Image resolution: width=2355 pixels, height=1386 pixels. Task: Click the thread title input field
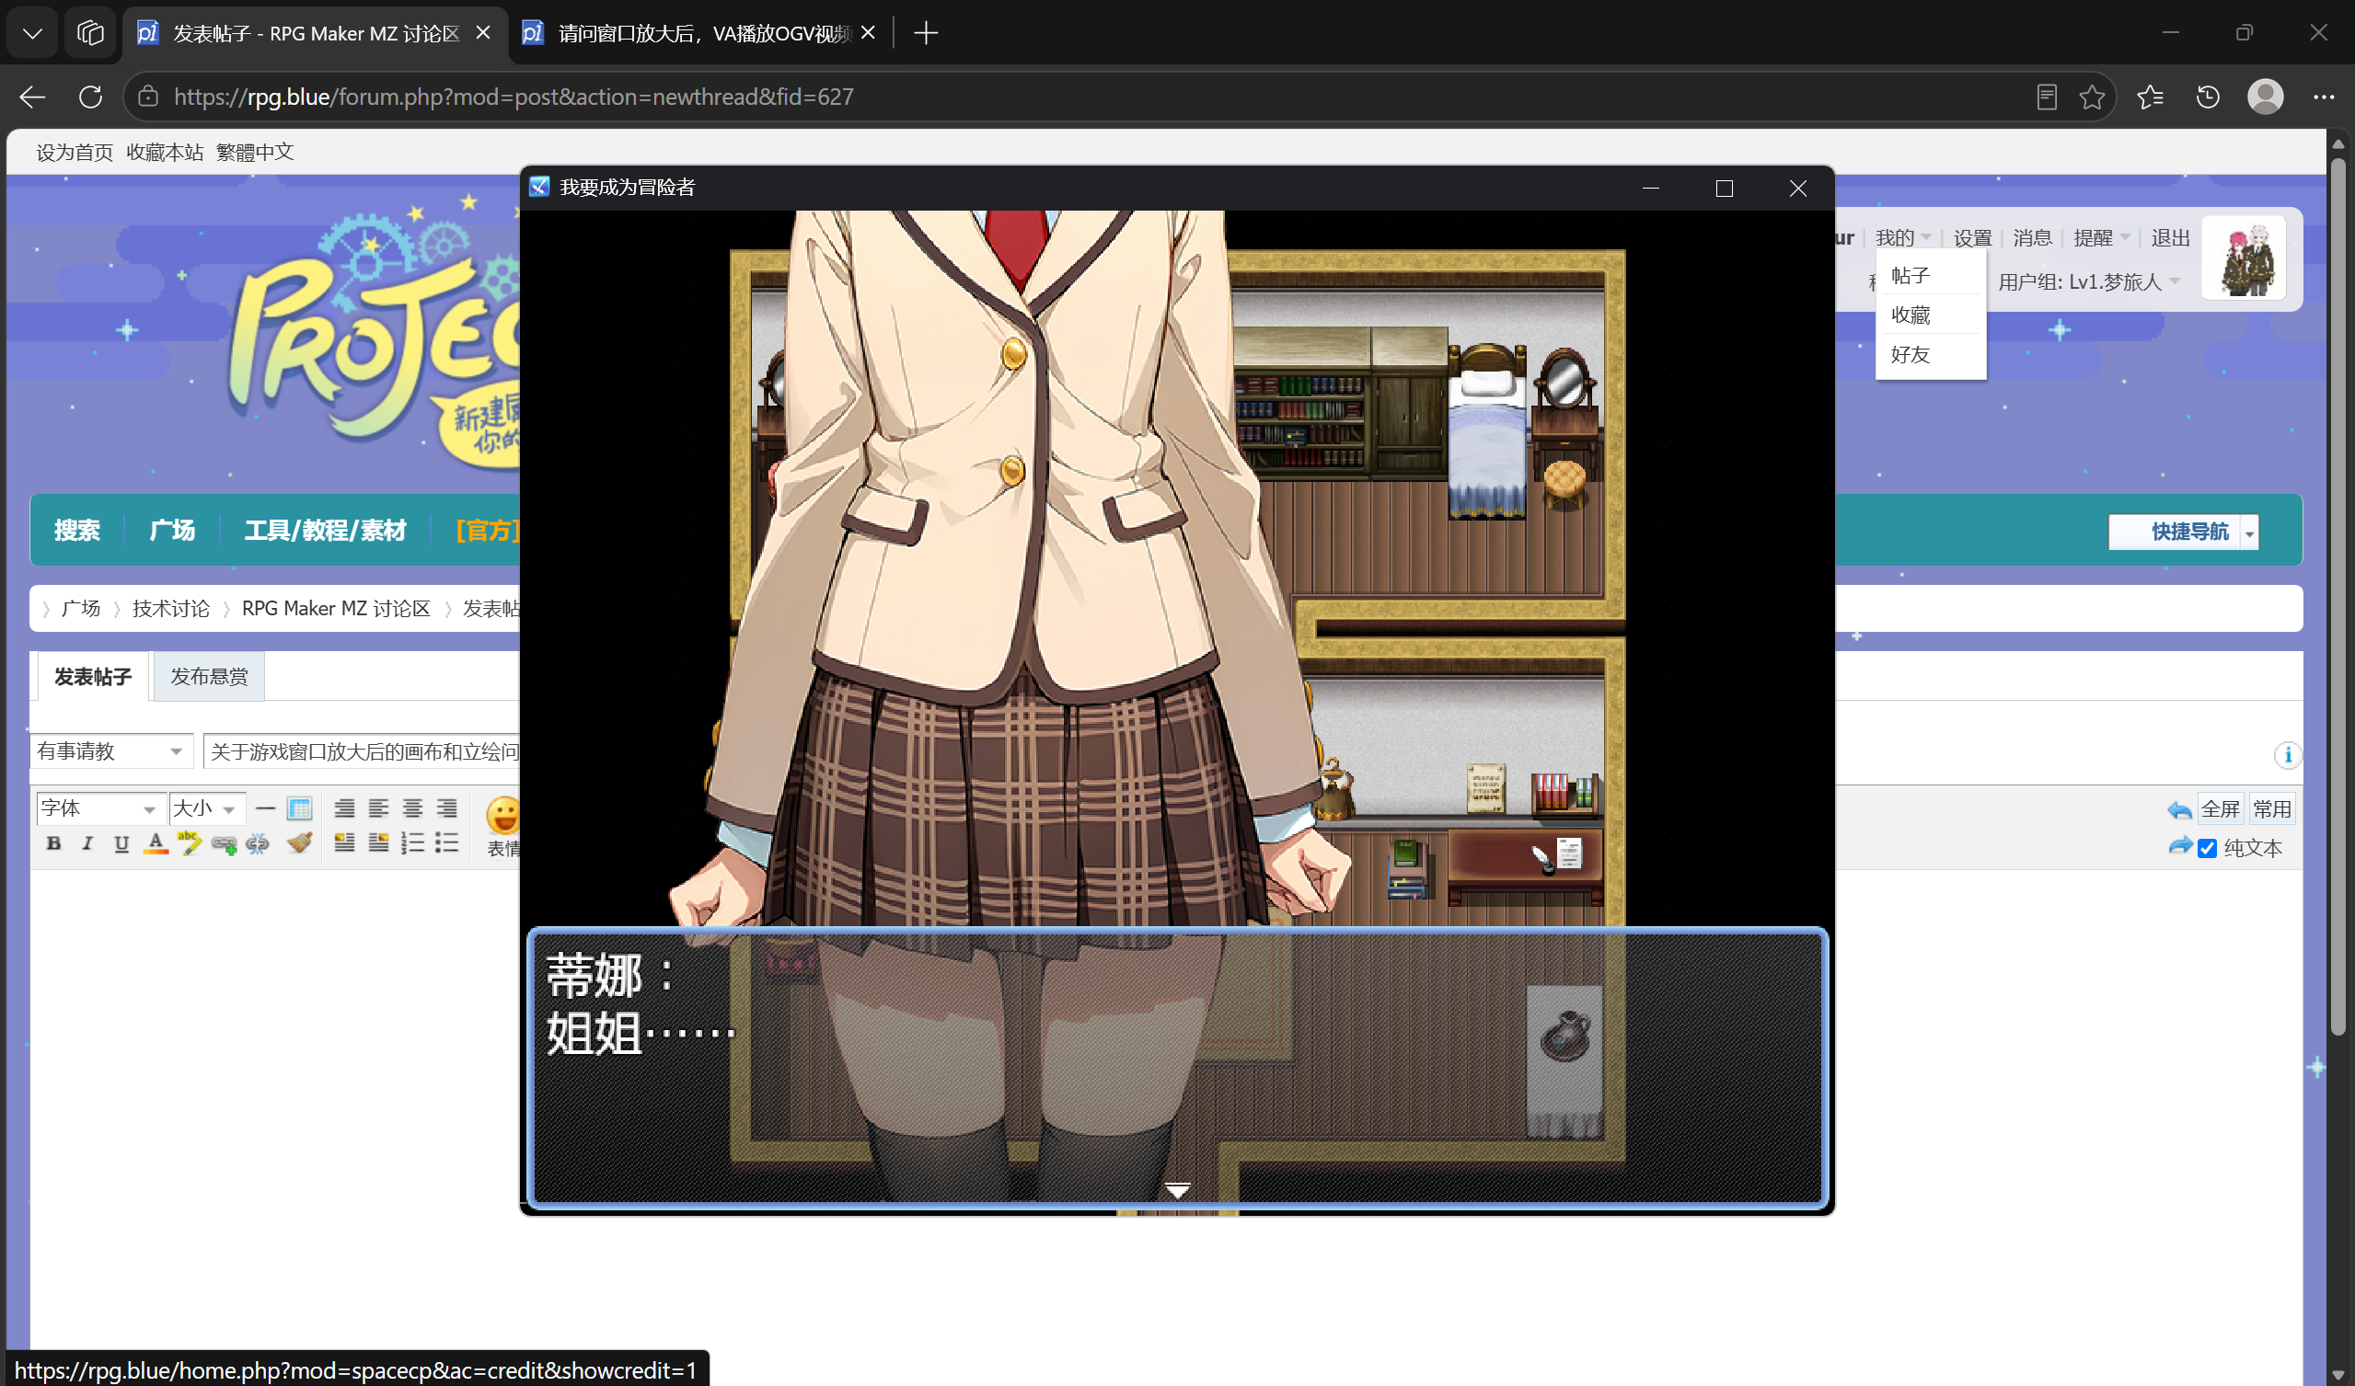pyautogui.click(x=363, y=750)
